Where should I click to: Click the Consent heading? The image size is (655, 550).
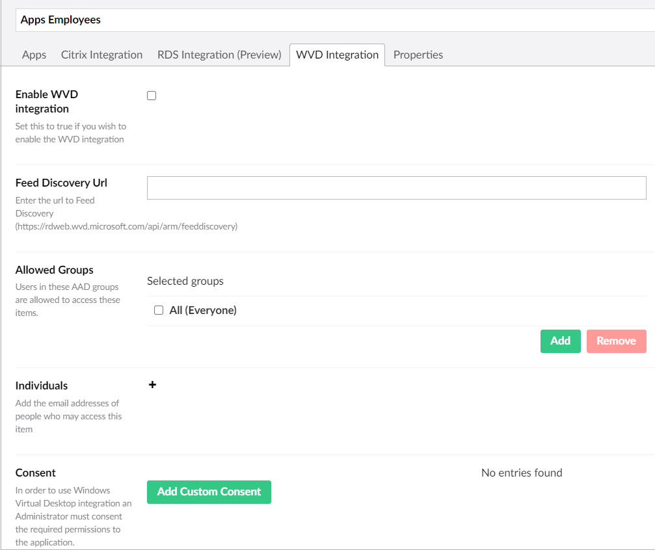[x=36, y=473]
